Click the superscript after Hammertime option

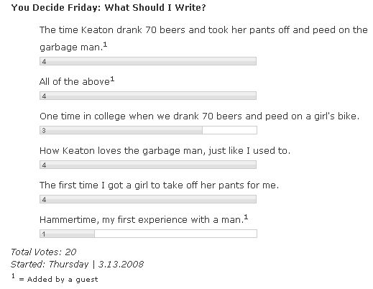pyautogui.click(x=246, y=217)
